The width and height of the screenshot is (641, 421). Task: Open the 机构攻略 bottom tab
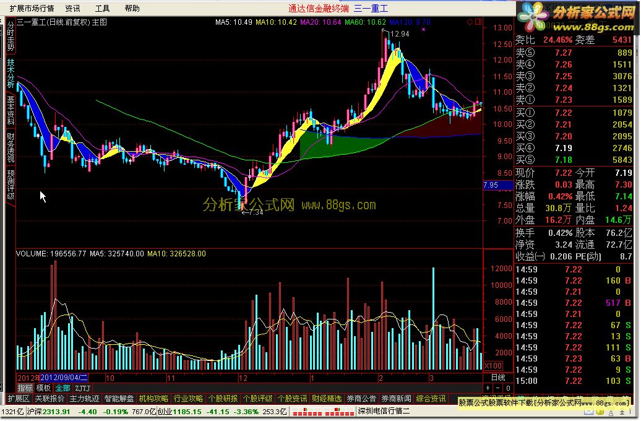coord(153,398)
